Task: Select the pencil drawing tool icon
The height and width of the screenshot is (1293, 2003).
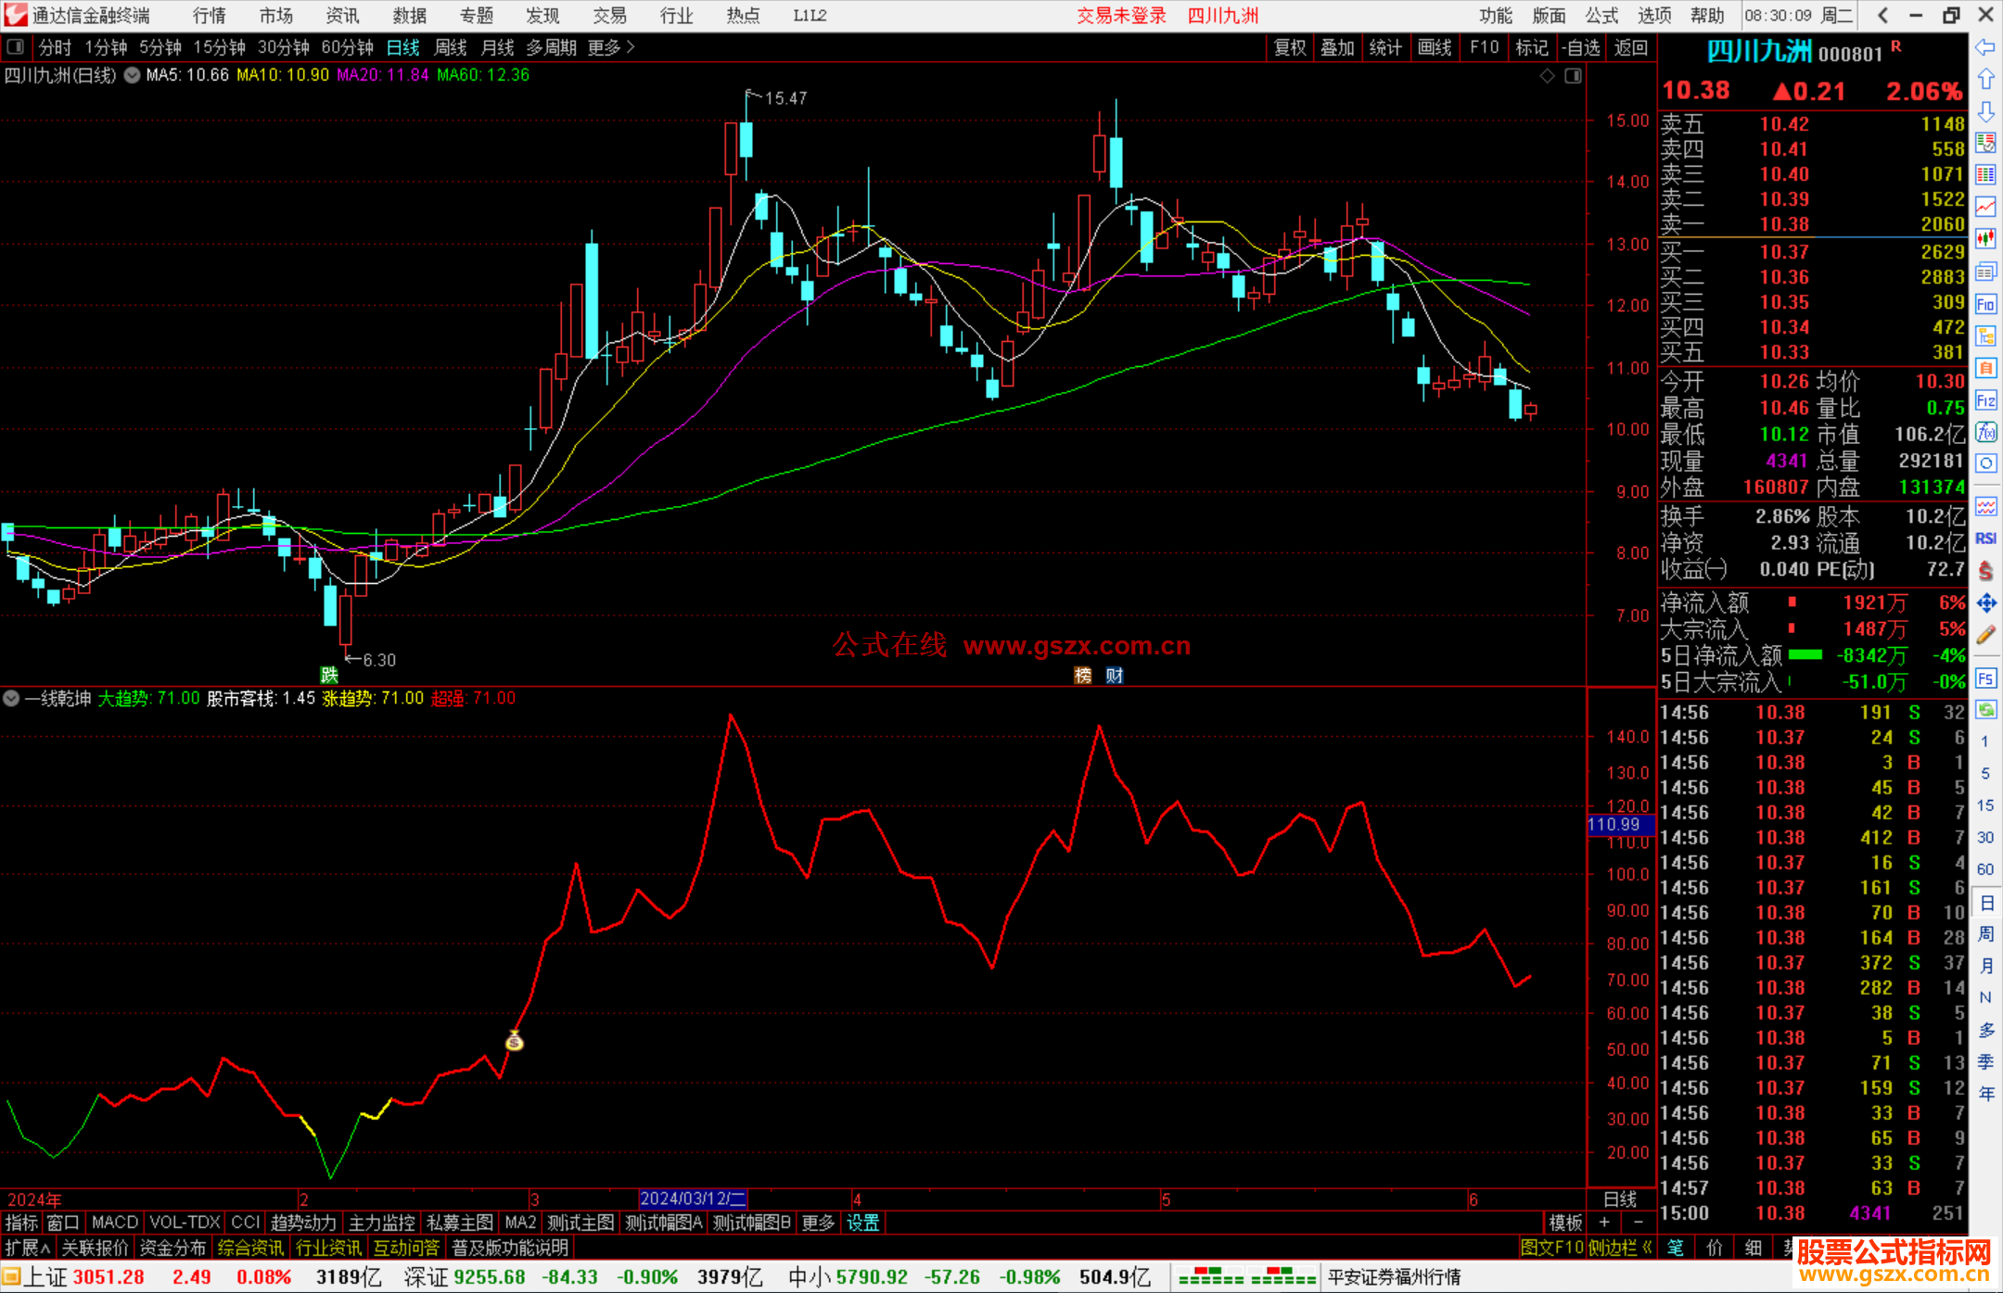Action: (1985, 635)
